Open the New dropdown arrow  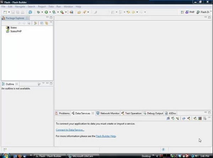(9, 12)
